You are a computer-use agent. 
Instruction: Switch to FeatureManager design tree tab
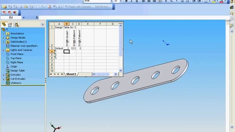click(4, 25)
